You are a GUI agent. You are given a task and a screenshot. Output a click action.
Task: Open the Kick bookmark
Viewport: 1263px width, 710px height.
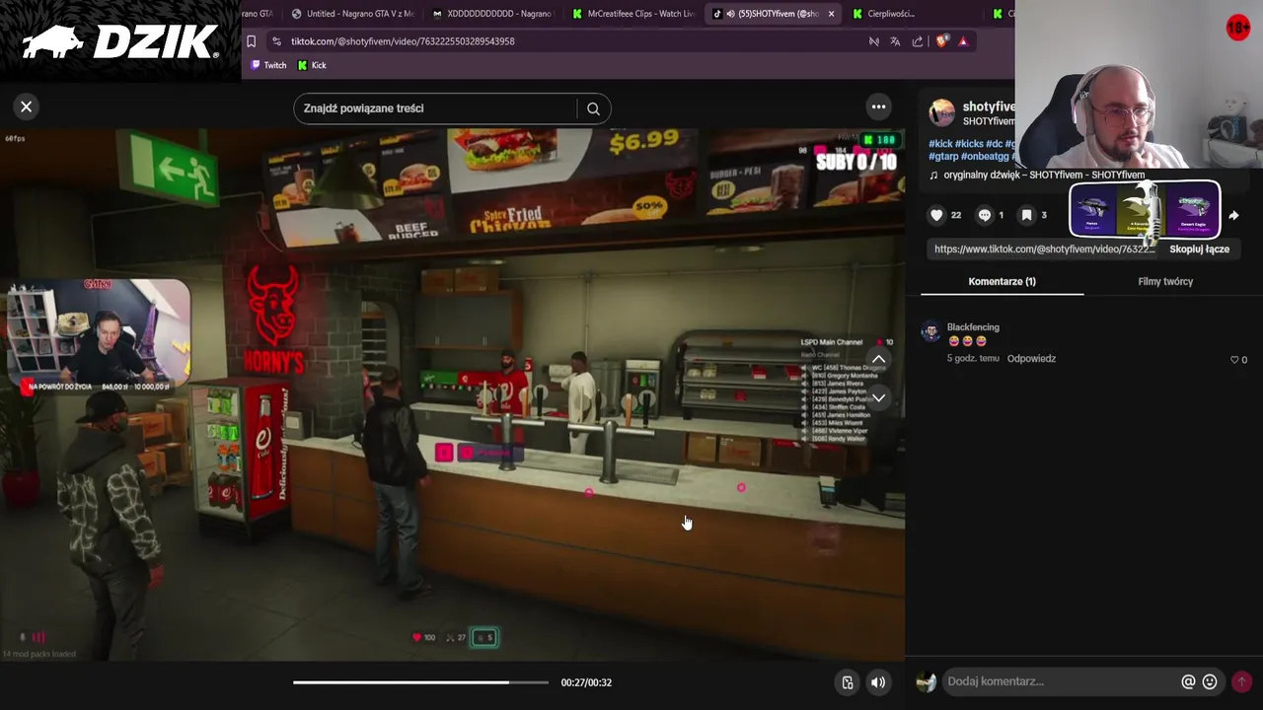click(312, 65)
